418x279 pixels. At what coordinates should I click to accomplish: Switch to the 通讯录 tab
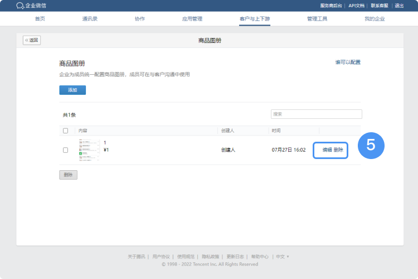click(90, 19)
